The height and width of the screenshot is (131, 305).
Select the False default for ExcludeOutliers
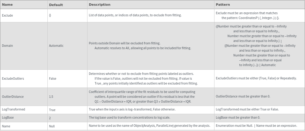point(53,78)
